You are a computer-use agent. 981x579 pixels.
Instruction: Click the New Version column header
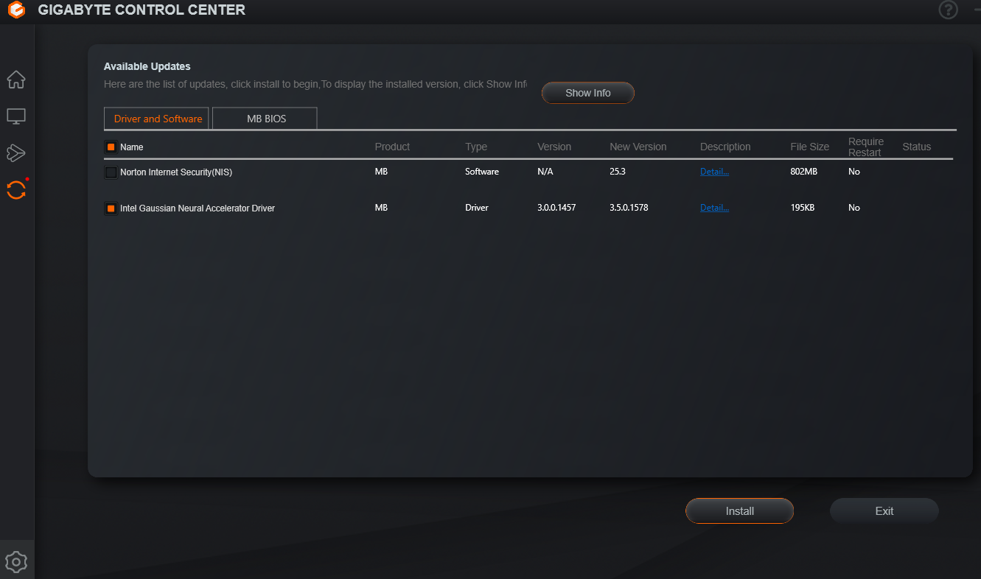[x=638, y=147]
